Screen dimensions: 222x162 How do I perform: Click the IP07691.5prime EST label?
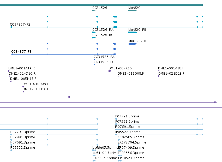coord(128,127)
